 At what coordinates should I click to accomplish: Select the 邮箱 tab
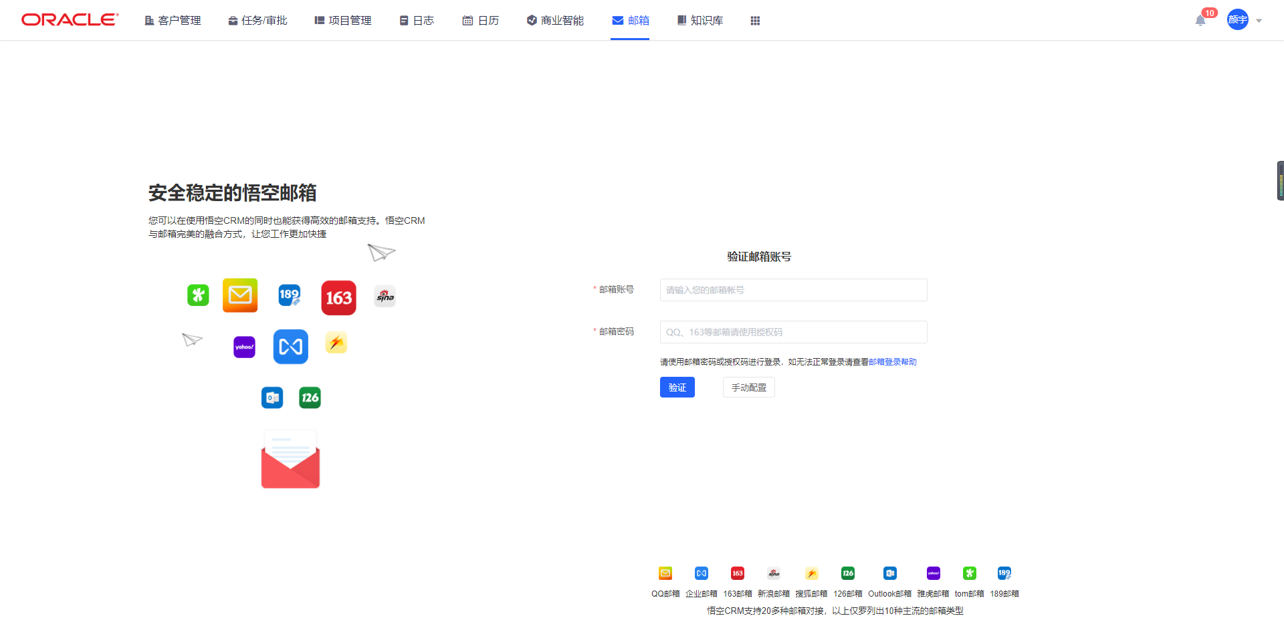point(630,21)
